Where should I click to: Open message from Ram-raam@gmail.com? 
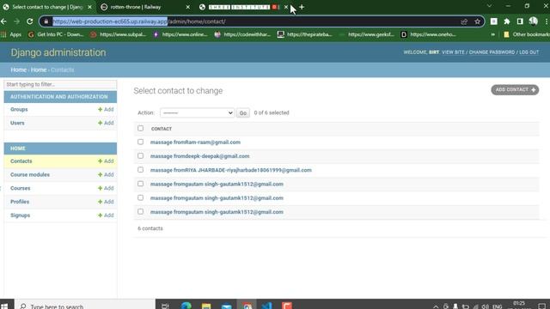tap(195, 142)
